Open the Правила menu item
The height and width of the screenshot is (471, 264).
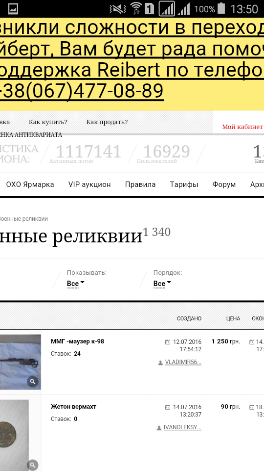[140, 184]
